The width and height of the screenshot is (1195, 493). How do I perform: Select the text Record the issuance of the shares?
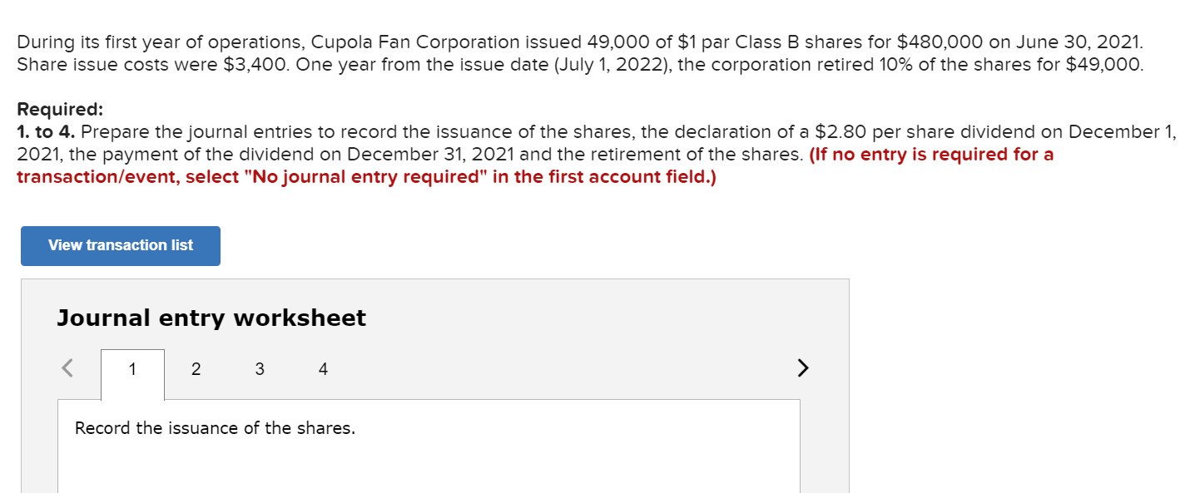[215, 427]
